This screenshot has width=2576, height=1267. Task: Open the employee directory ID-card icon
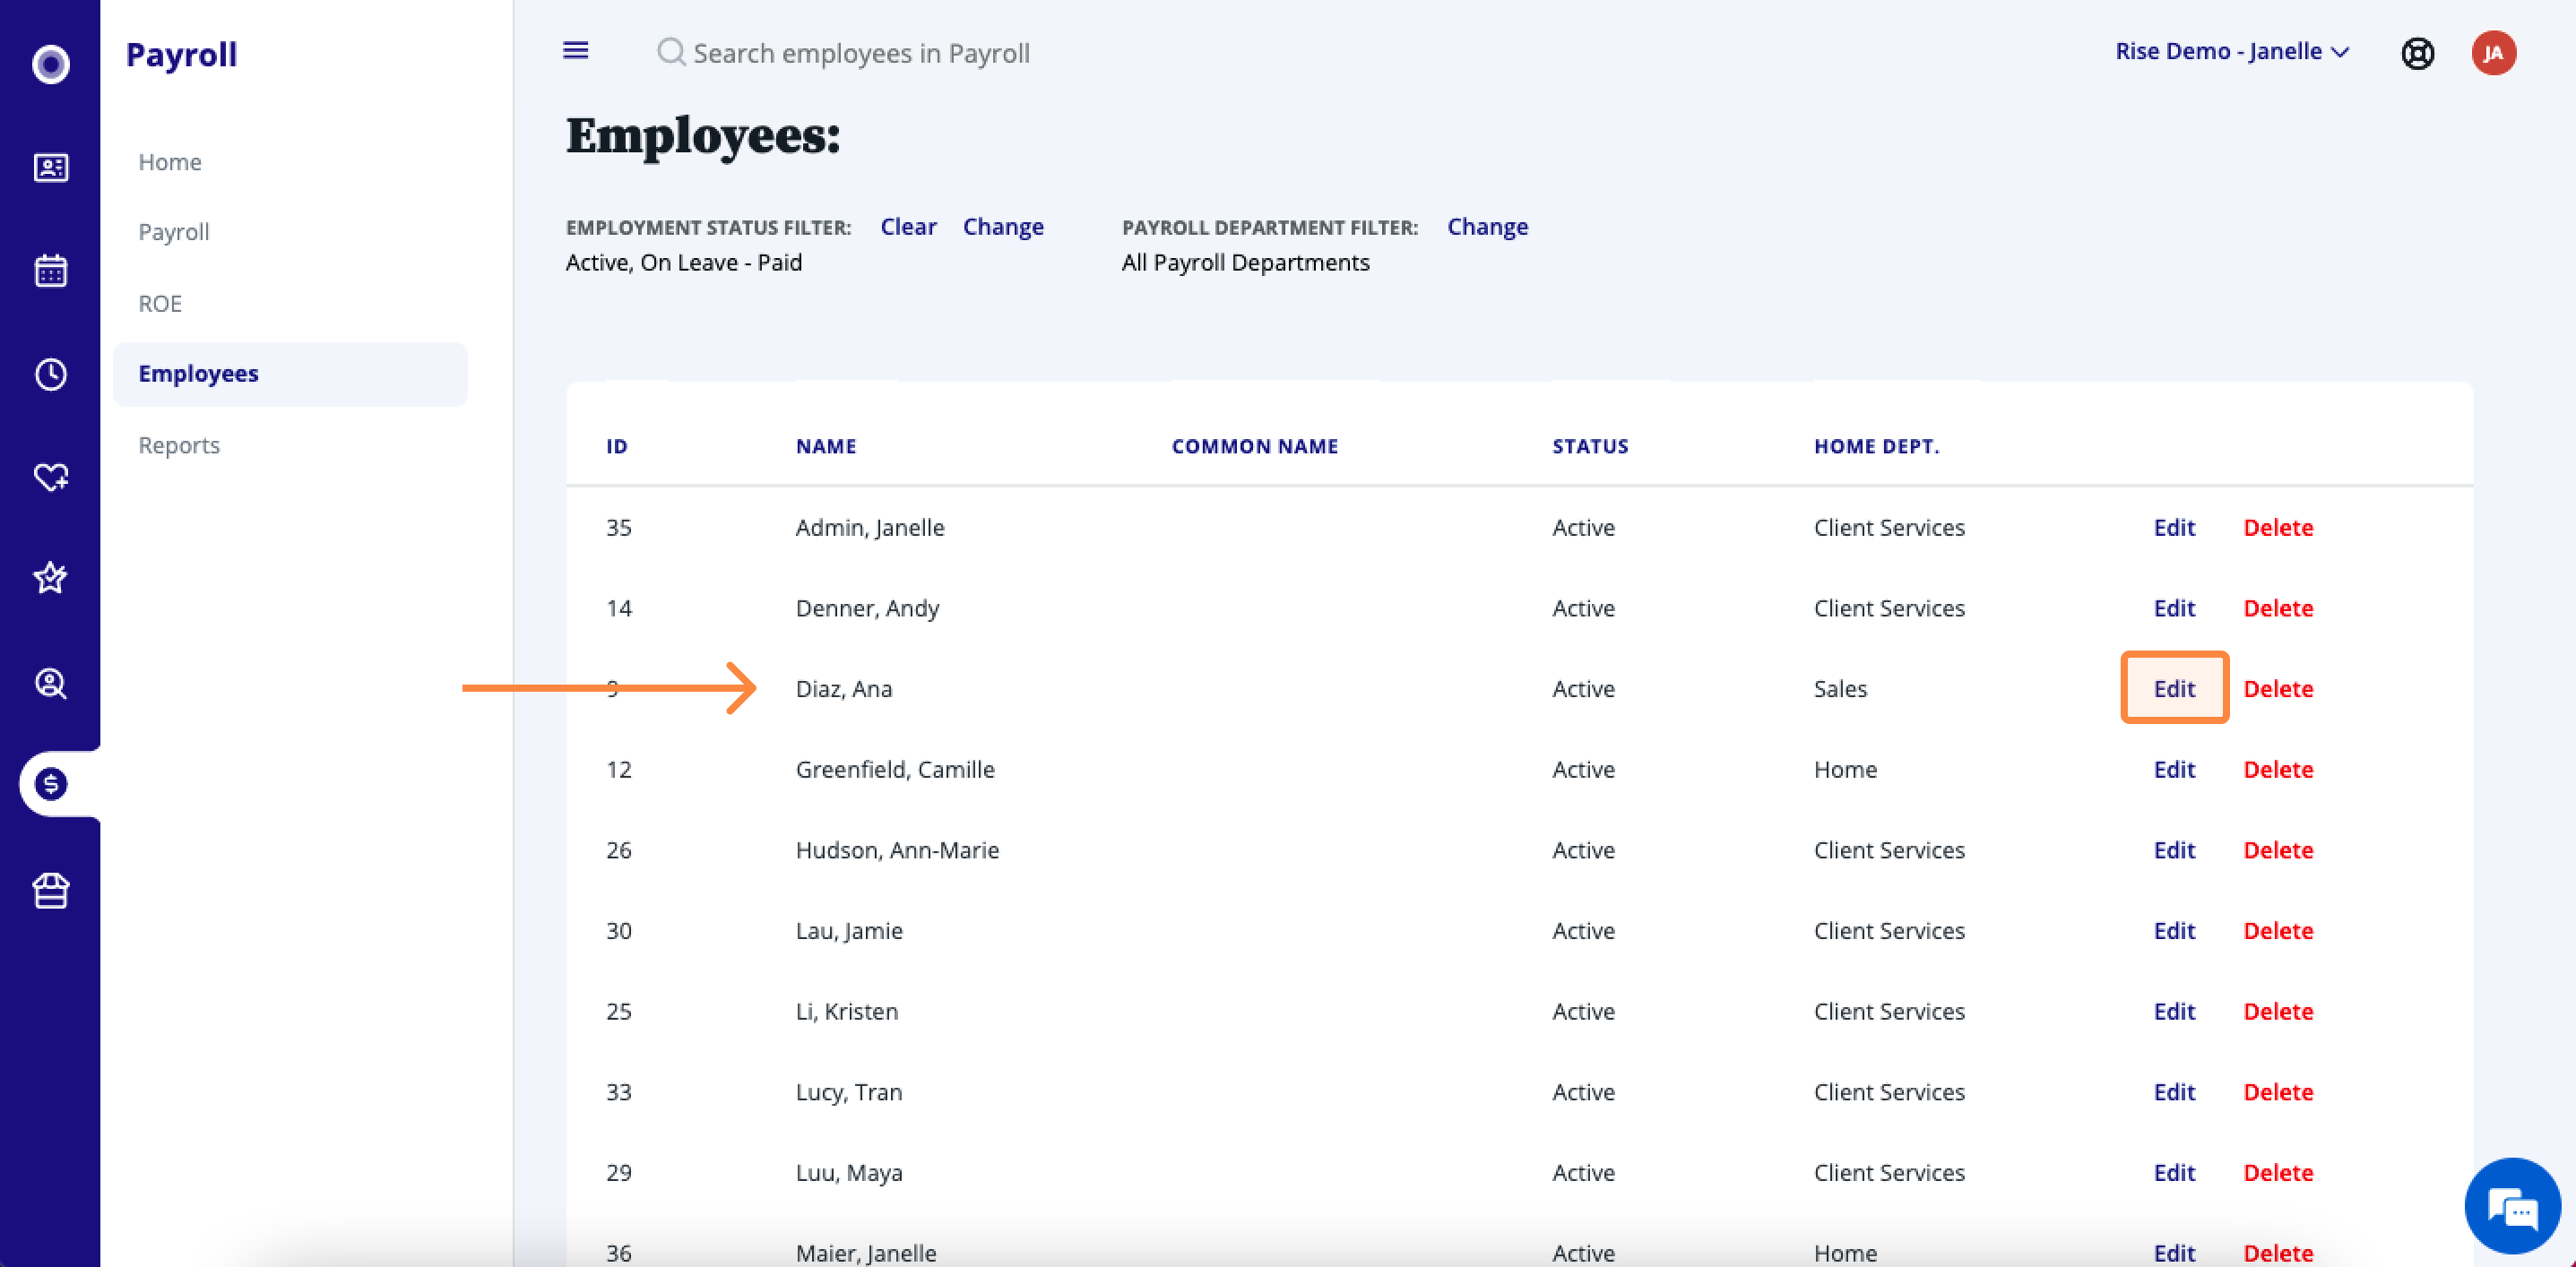51,168
